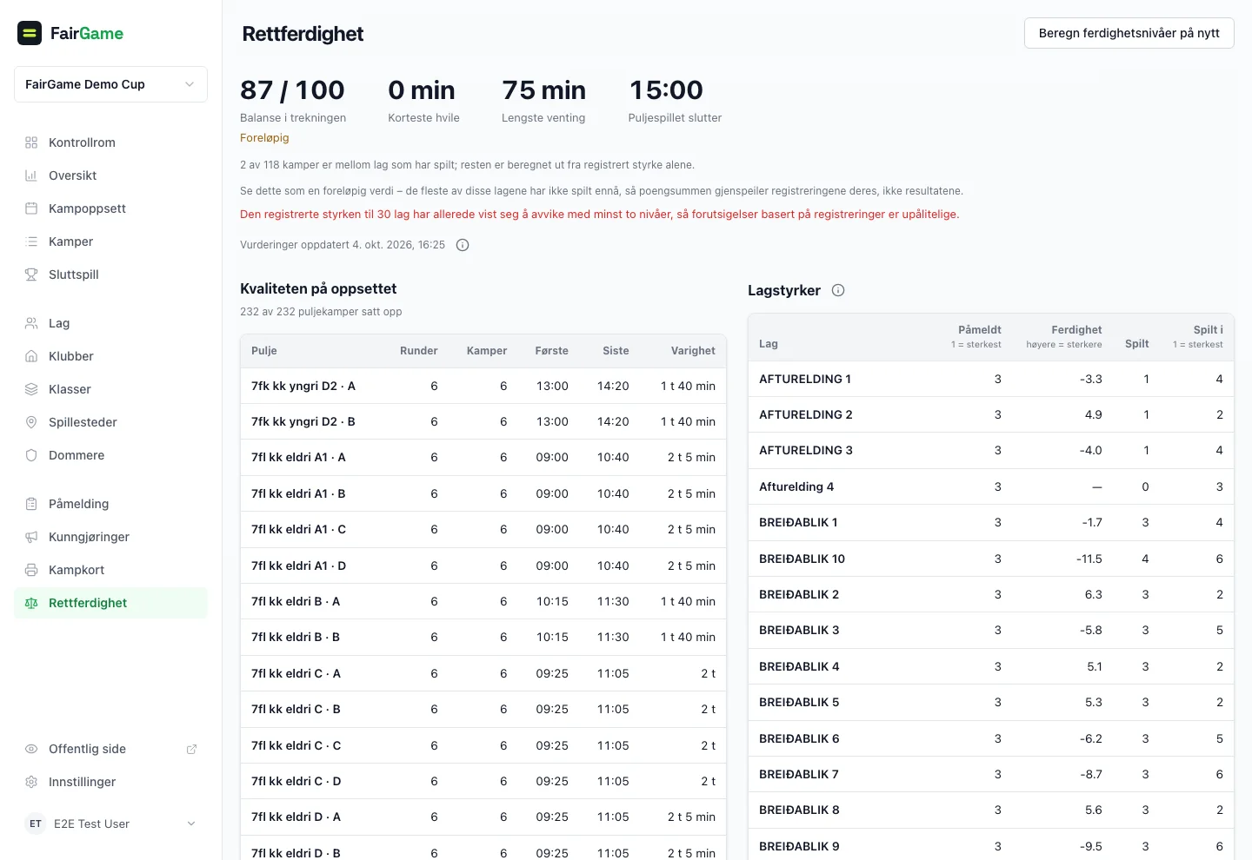Open the Offentlig side link

(110, 749)
